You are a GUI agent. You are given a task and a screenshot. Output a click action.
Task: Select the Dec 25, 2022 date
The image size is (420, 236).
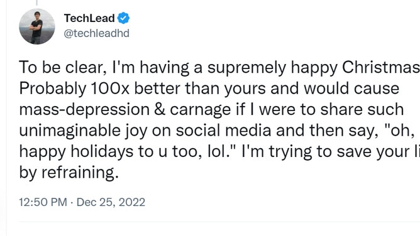click(111, 202)
